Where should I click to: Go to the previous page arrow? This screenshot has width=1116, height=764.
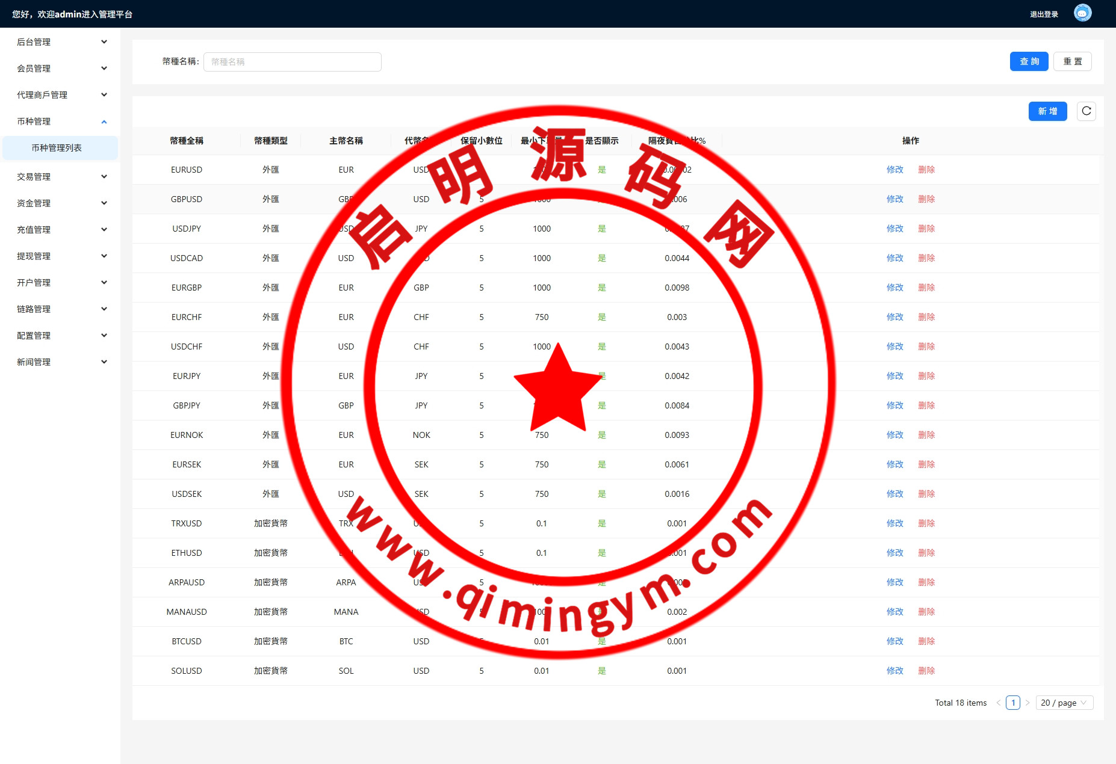[x=999, y=703]
